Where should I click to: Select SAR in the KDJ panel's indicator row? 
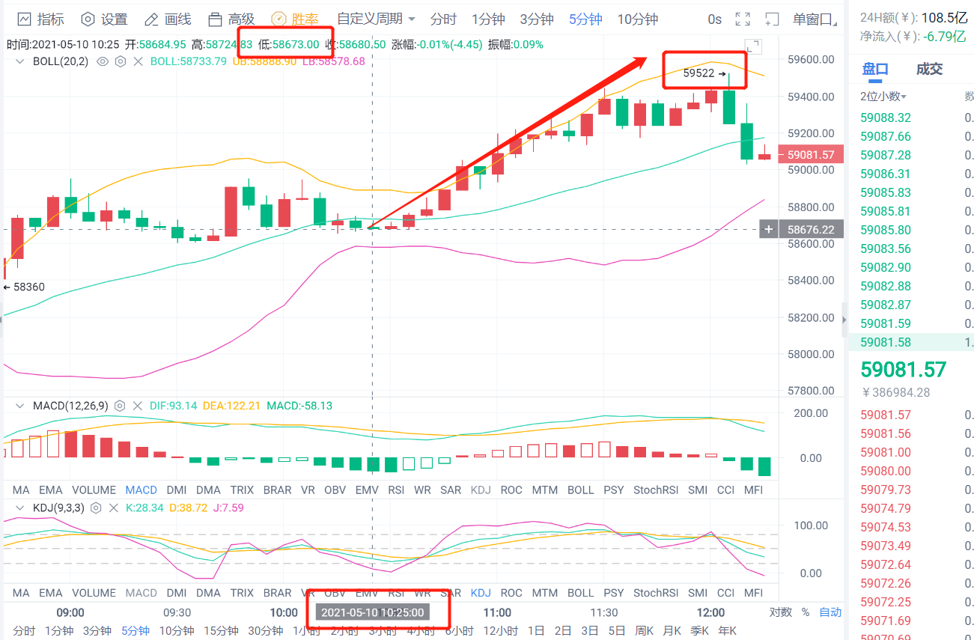451,593
